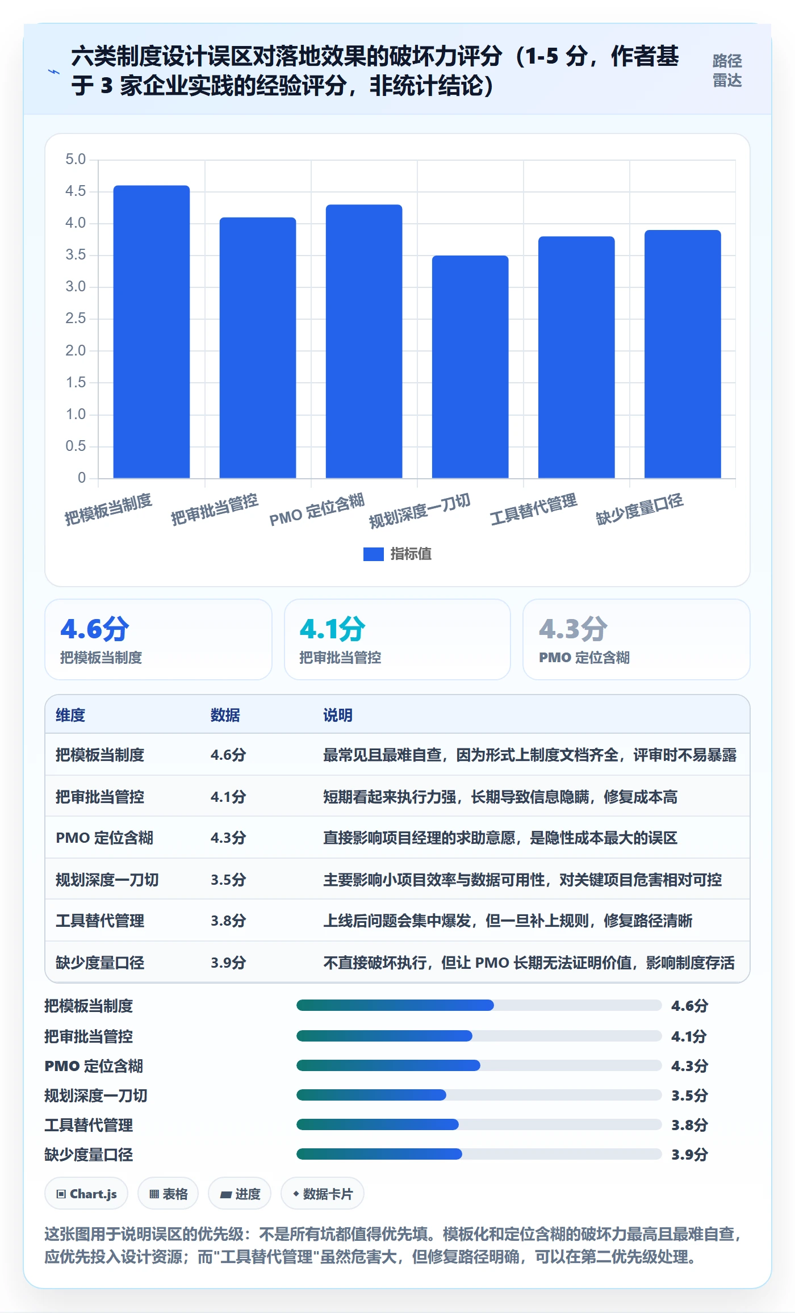
Task: Select the 进度 tag chip
Action: (240, 1194)
